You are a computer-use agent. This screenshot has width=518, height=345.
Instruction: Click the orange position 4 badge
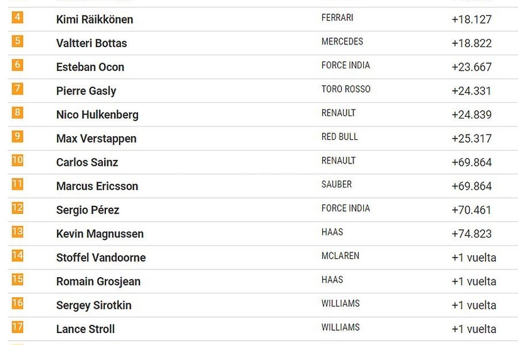17,17
